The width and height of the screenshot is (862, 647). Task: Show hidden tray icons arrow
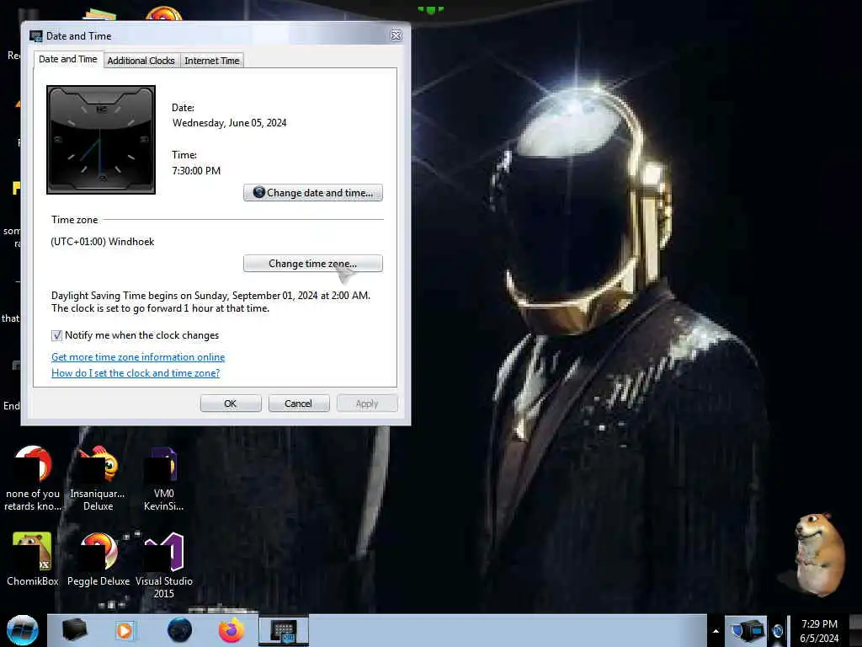[x=716, y=631]
